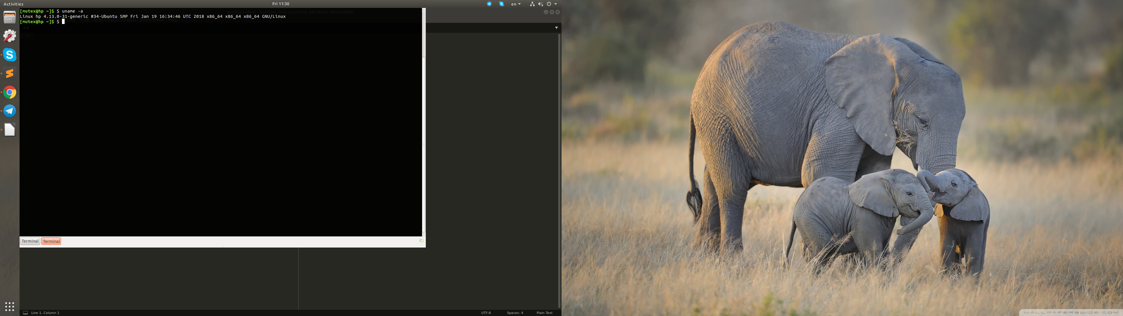Click the terminal scrollbar down arrow

tap(424, 234)
